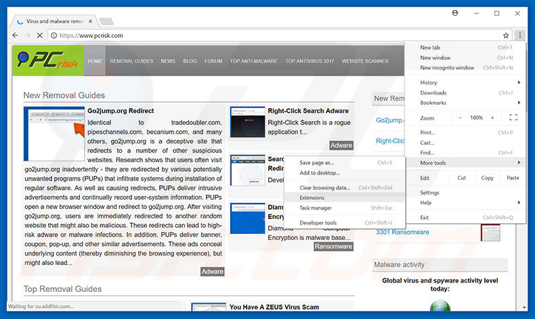
Task: Click the bookmark star icon in address bar
Action: [505, 35]
